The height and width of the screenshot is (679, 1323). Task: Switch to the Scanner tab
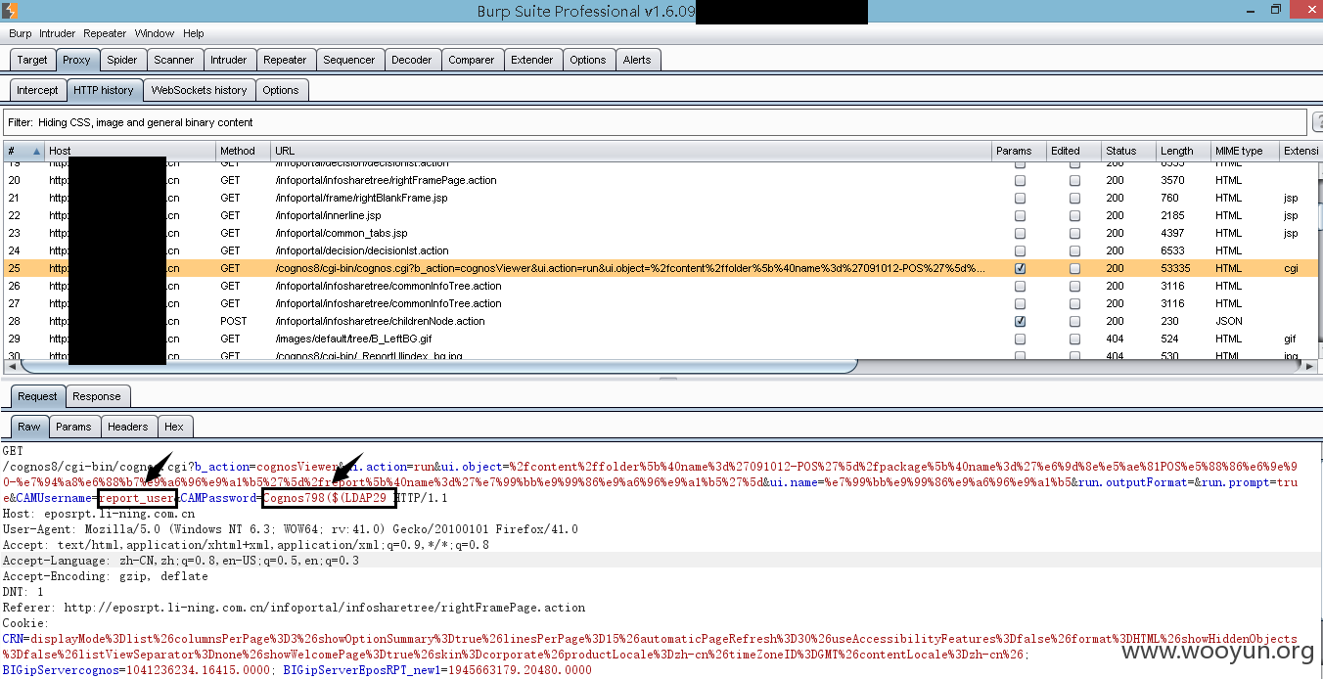[174, 60]
